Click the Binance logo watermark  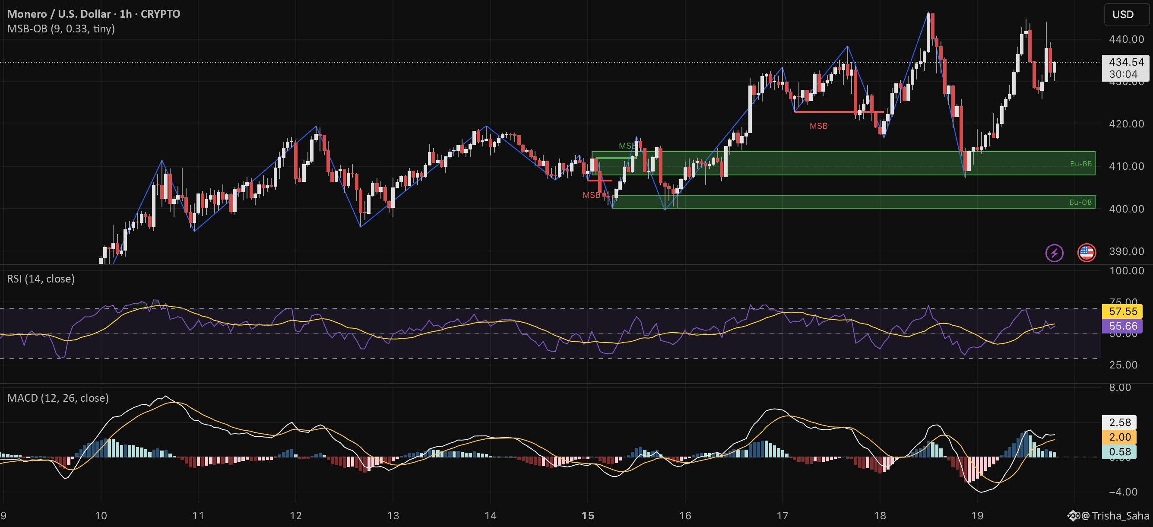[x=1074, y=516]
